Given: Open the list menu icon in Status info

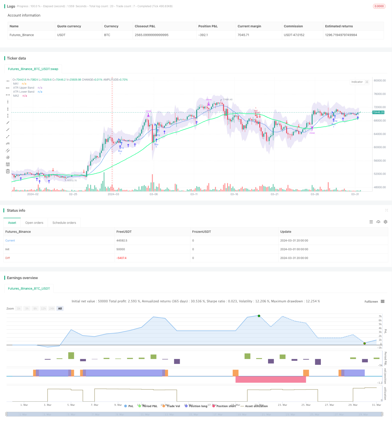Looking at the screenshot, I should tap(371, 222).
